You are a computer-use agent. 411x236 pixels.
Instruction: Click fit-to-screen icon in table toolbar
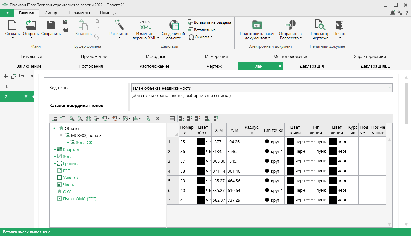point(225,119)
